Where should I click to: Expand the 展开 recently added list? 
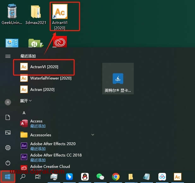tap(26, 101)
